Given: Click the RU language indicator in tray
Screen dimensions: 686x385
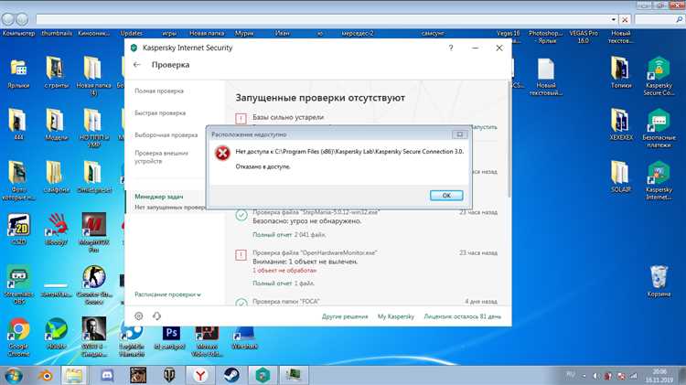Looking at the screenshot, I should (x=571, y=374).
